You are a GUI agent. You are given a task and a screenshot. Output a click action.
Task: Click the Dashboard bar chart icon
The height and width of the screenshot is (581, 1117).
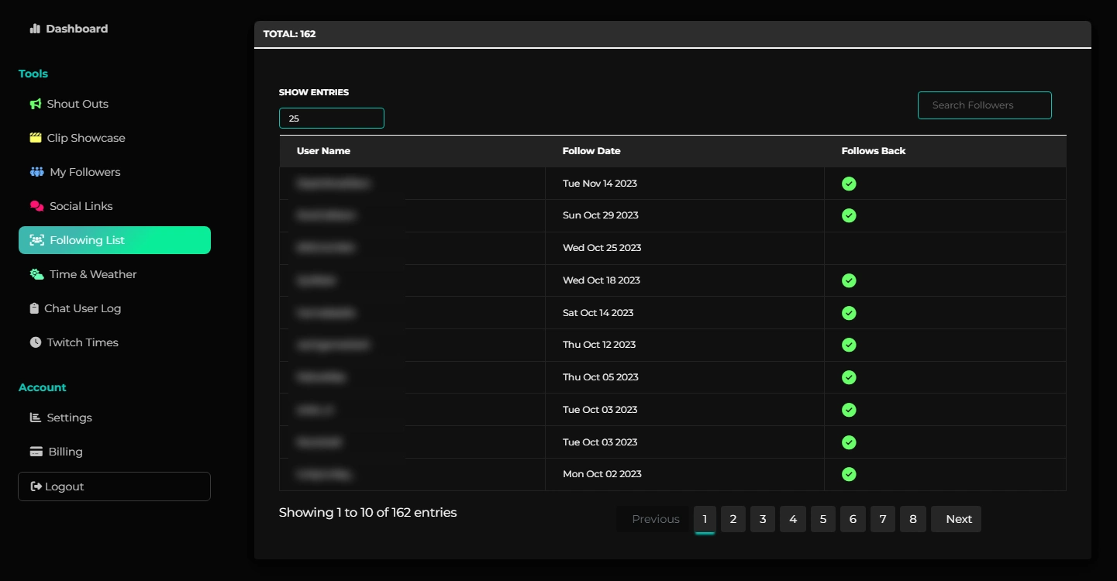35,29
